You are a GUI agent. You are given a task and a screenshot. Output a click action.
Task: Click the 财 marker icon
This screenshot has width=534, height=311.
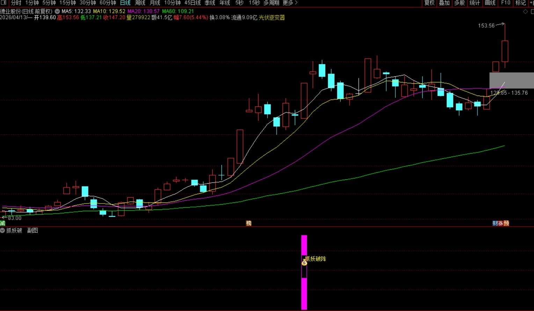click(495, 223)
